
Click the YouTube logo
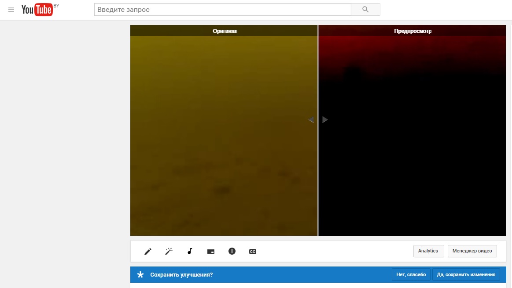pos(37,10)
